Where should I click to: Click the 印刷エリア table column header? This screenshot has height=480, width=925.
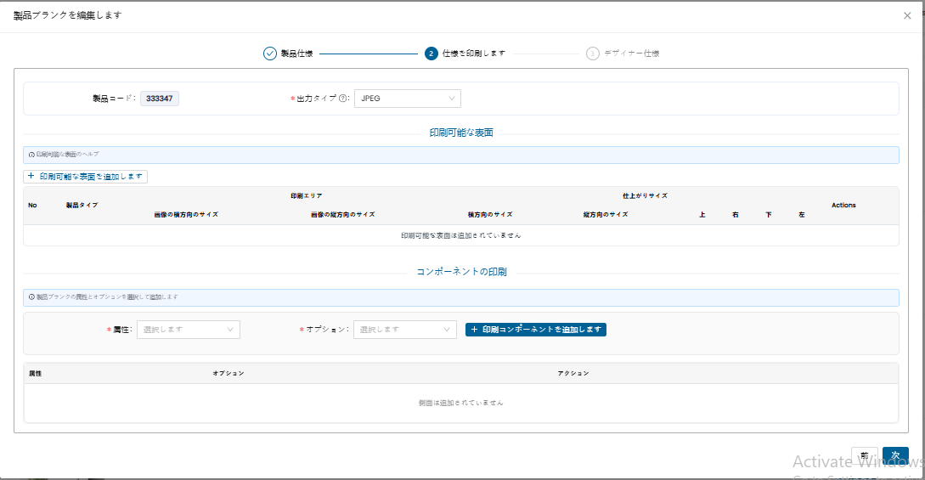tap(306, 195)
